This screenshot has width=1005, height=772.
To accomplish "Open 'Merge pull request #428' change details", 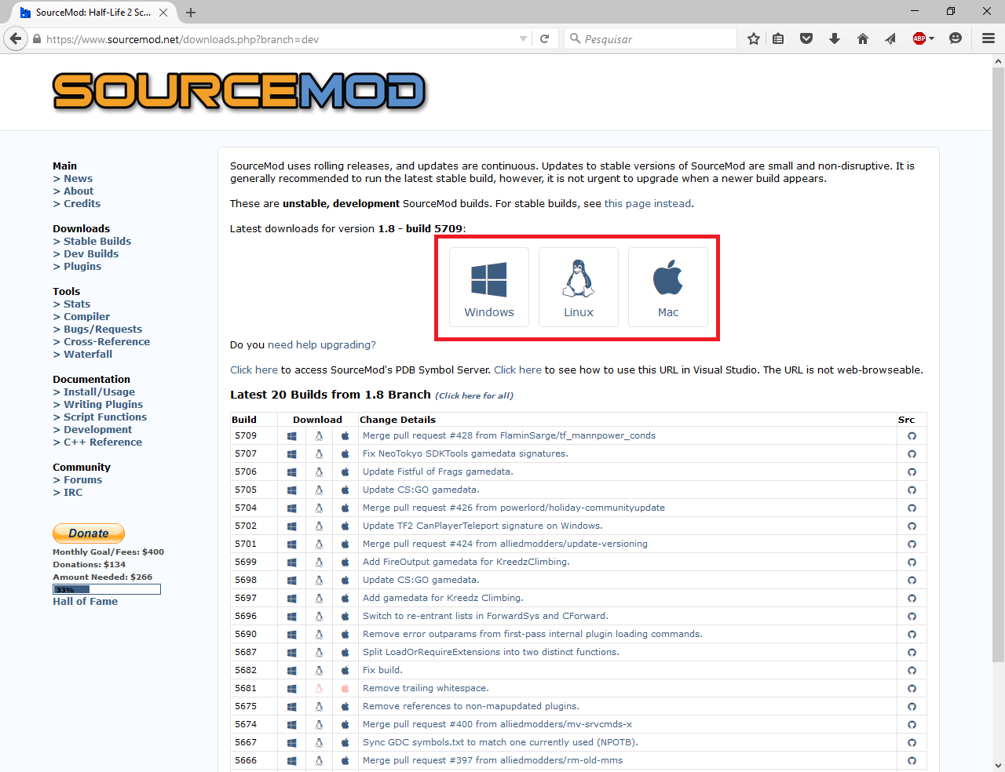I will (x=509, y=436).
